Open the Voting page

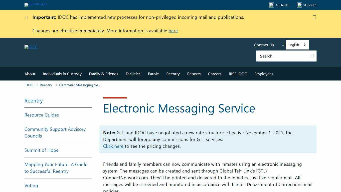click(31, 185)
